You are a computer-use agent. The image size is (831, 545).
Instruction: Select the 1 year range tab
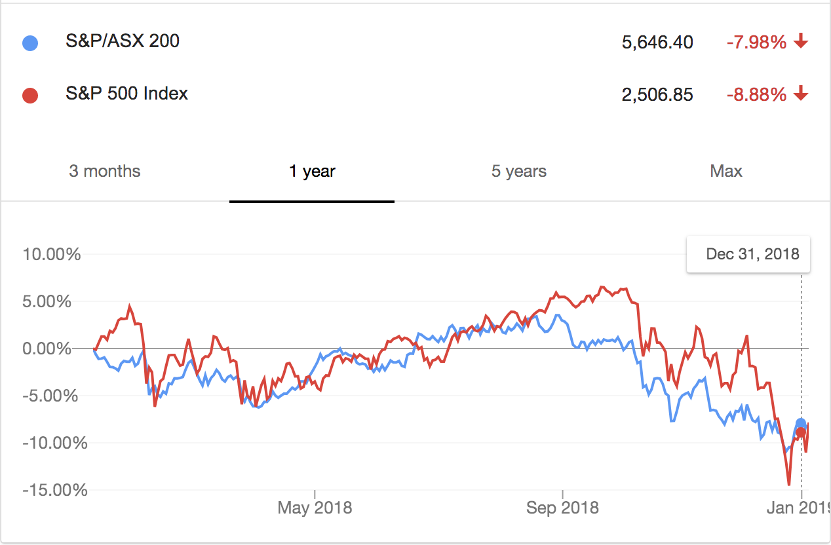pyautogui.click(x=312, y=172)
